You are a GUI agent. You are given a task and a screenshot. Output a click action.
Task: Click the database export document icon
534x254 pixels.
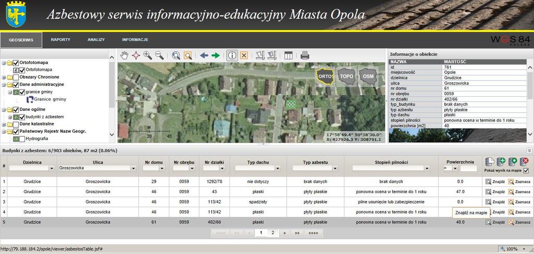(489, 162)
